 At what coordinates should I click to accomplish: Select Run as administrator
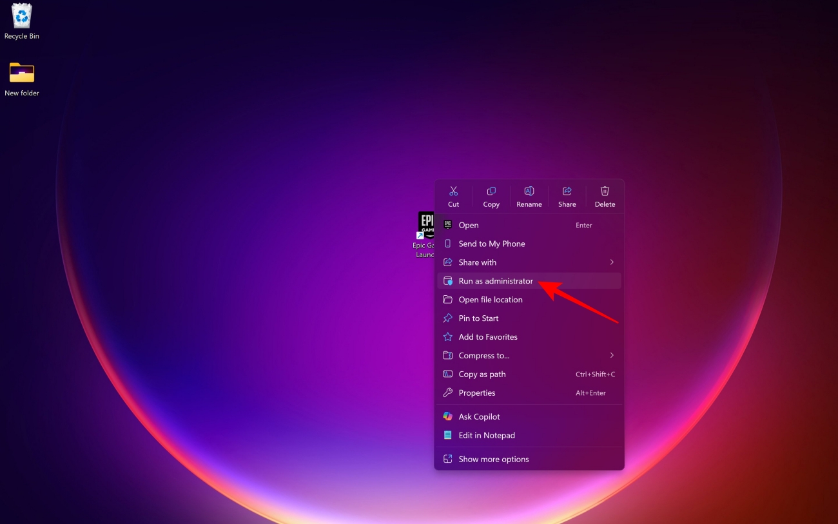[x=529, y=281]
